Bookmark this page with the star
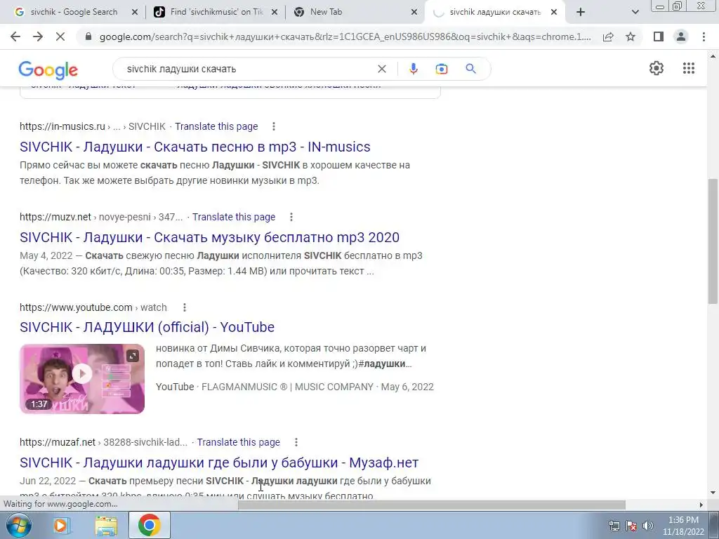Viewport: 719px width, 539px height. pyautogui.click(x=631, y=36)
